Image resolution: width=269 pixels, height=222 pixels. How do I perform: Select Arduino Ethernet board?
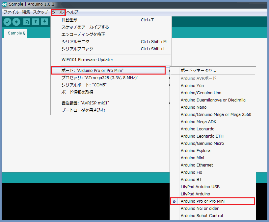tap(213, 165)
